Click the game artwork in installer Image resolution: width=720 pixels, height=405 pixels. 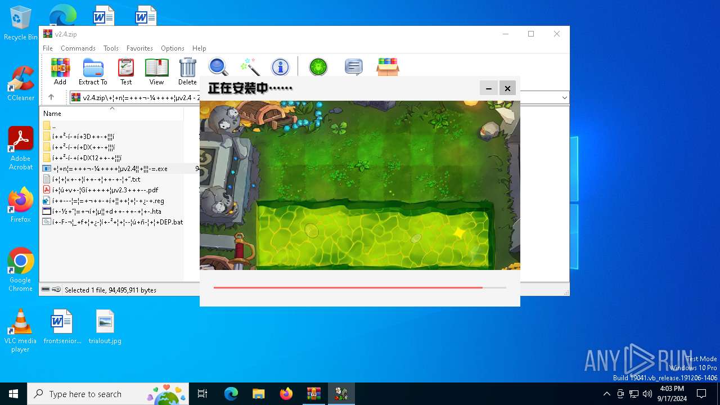[x=360, y=185]
